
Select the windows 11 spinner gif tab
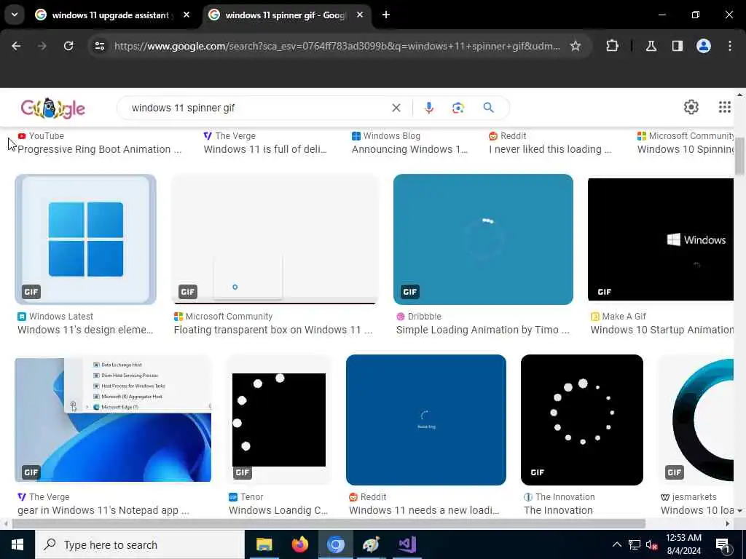click(x=285, y=15)
